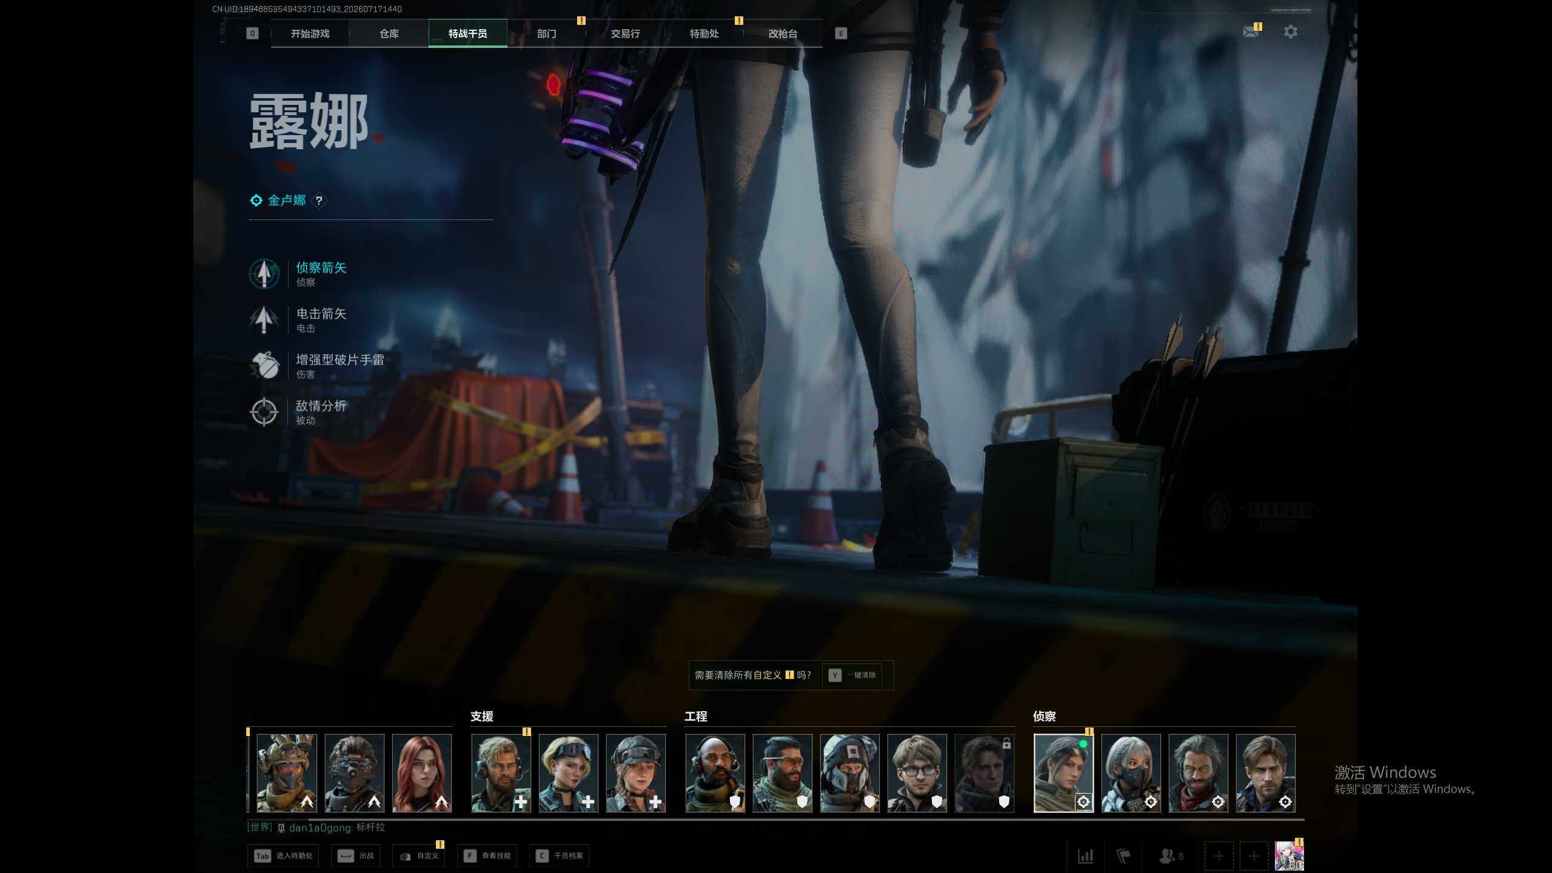
Task: Open the mail inbox icon
Action: click(x=1250, y=32)
